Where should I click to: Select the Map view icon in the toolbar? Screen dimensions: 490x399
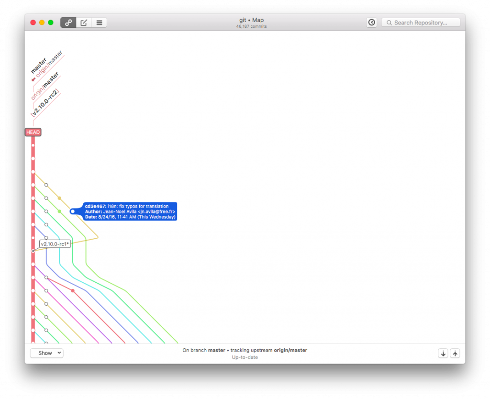tap(68, 22)
